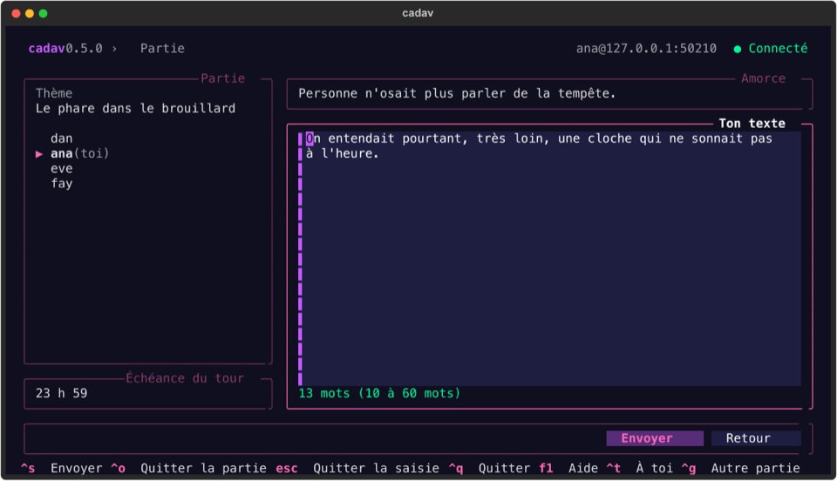
Task: Select player ana (toi) in the list
Action: coord(79,153)
